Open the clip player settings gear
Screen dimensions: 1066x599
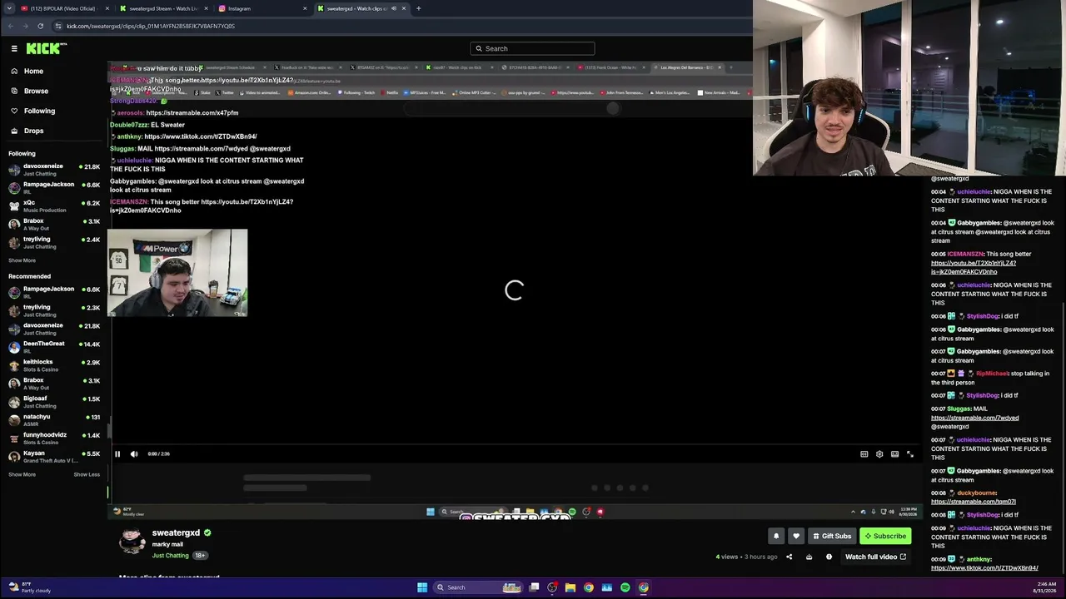click(x=879, y=454)
